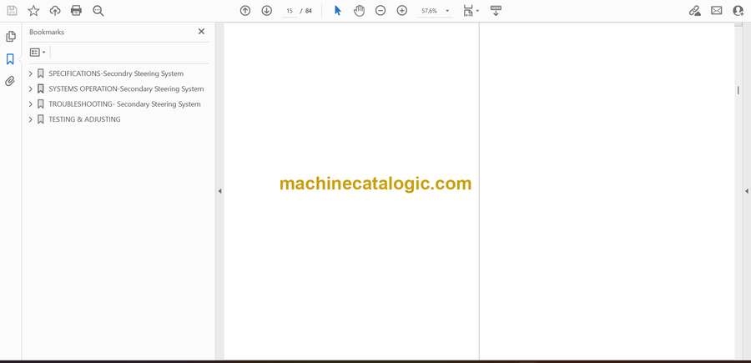Open bookmarks options dropdown menu

pos(38,53)
